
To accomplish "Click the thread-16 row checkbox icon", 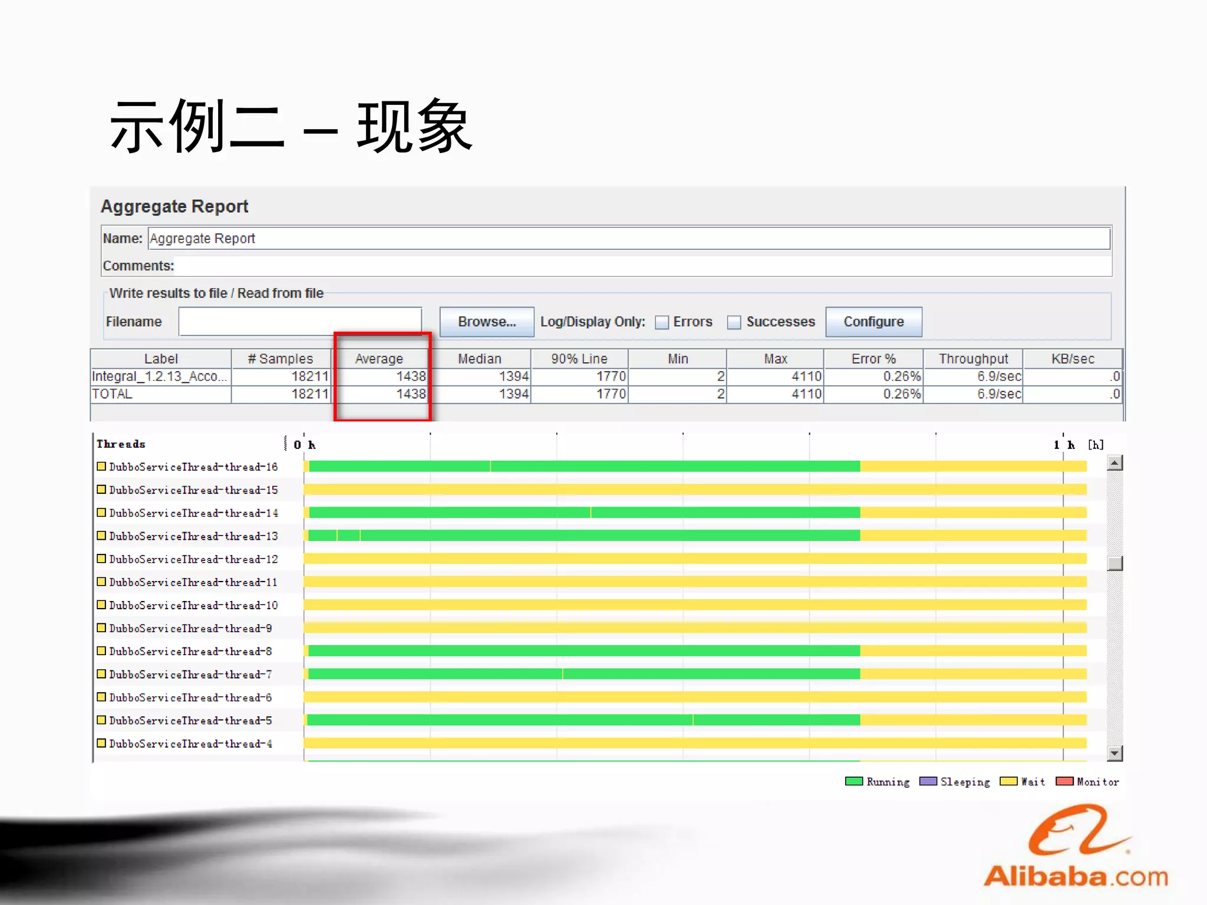I will (101, 466).
